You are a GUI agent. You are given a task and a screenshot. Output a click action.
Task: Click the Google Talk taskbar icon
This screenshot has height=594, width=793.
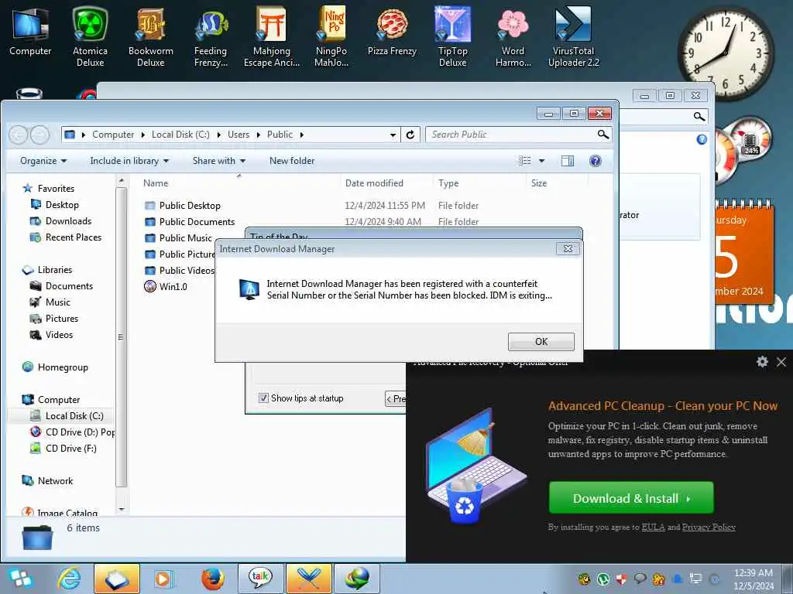(260, 579)
